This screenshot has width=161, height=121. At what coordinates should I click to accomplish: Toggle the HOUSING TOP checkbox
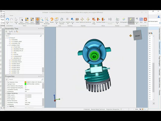tap(10, 43)
